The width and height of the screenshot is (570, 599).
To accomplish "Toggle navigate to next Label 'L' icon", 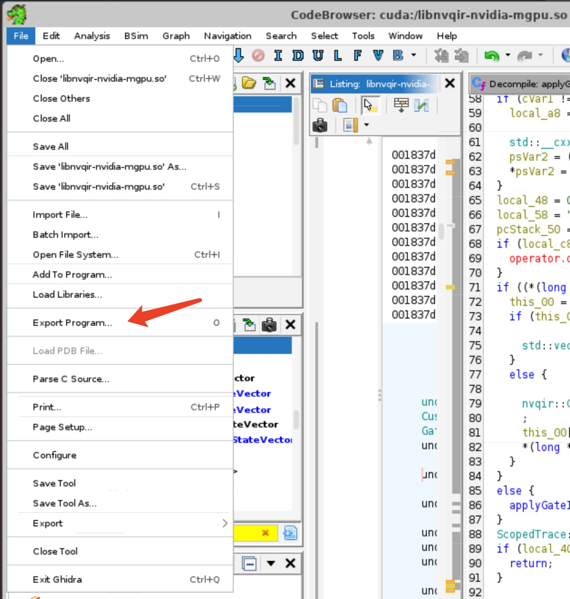I will click(338, 55).
